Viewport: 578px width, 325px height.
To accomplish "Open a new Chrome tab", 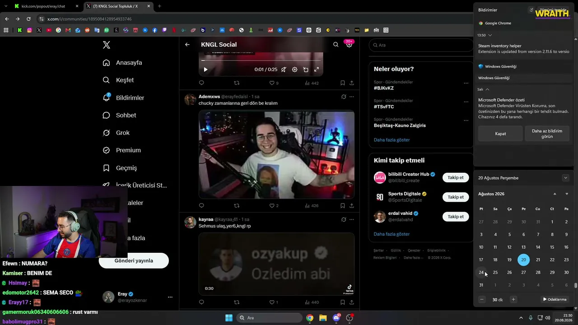I will pos(159,6).
